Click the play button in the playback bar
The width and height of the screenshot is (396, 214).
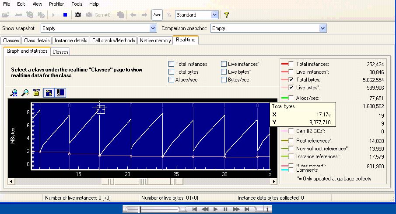tap(215, 209)
